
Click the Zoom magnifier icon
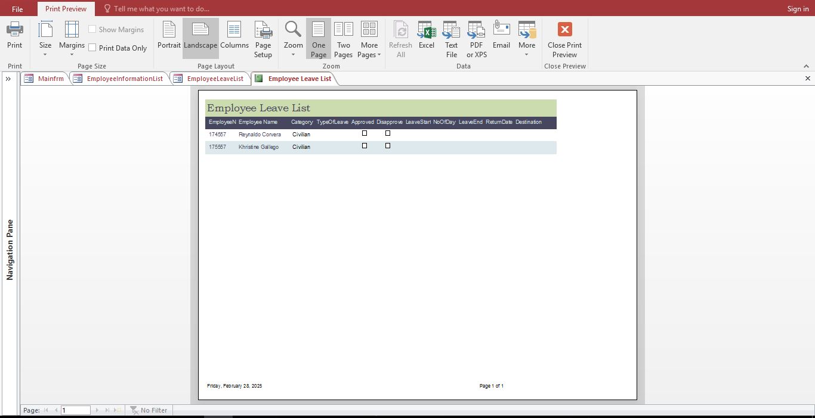click(x=293, y=29)
